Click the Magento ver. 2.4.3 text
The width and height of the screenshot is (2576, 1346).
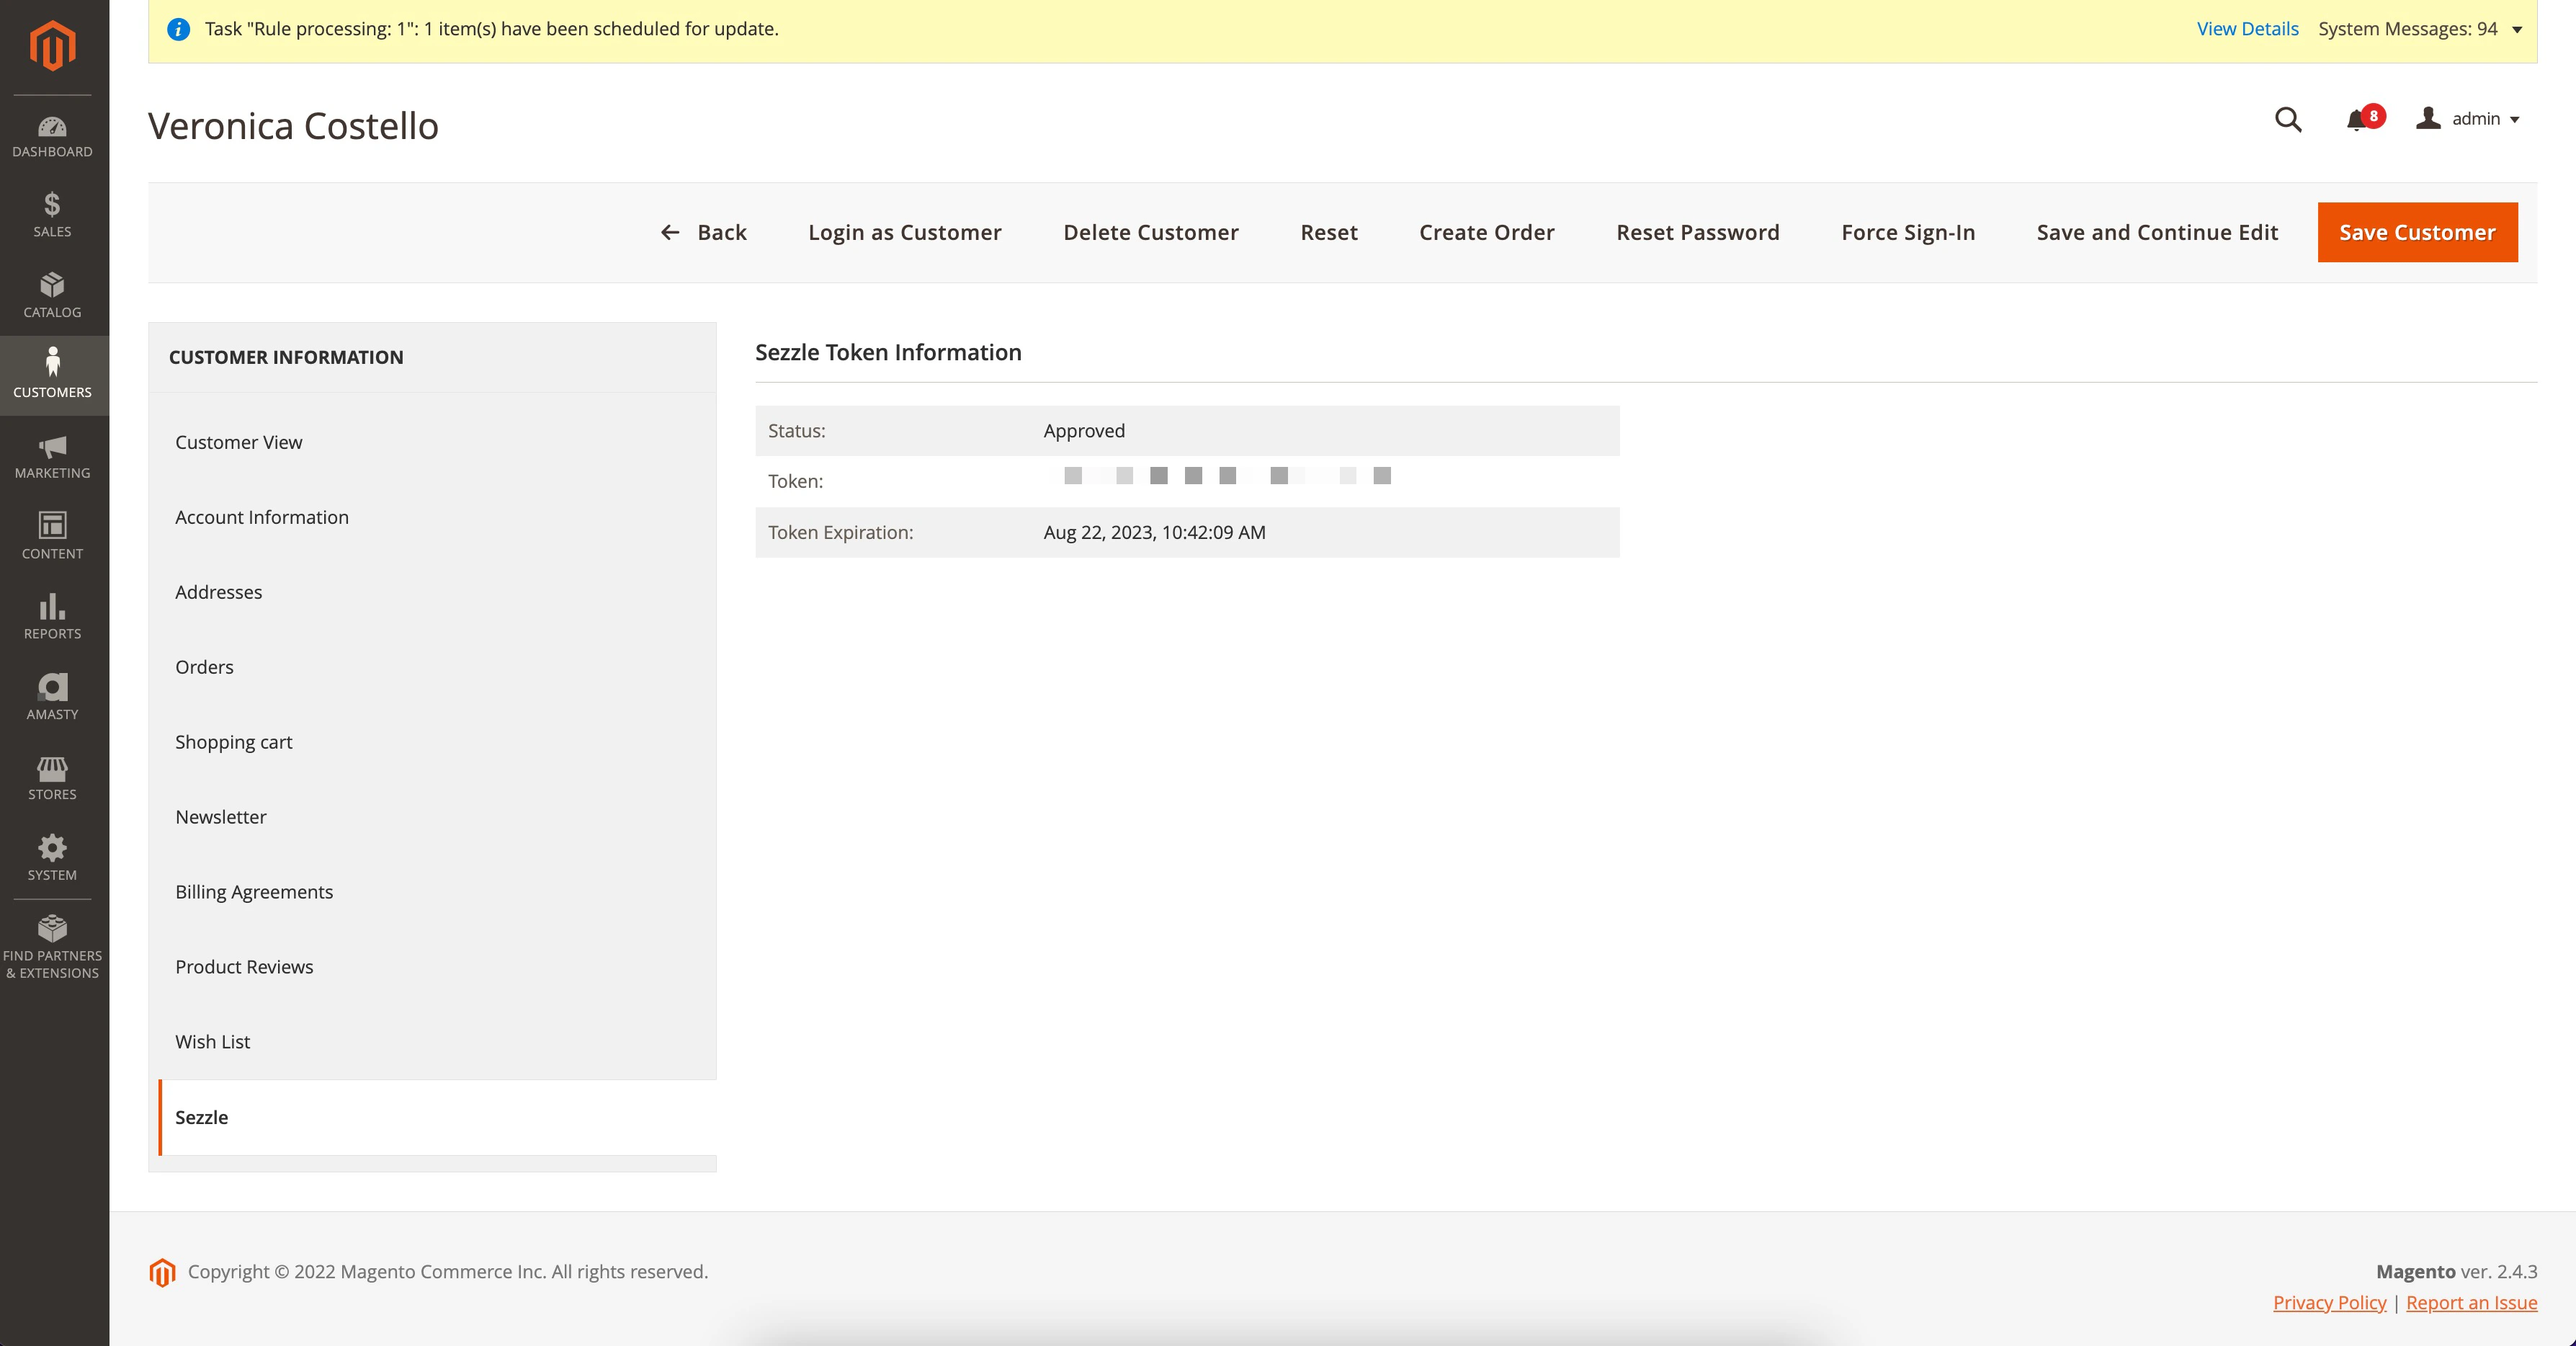click(2456, 1271)
